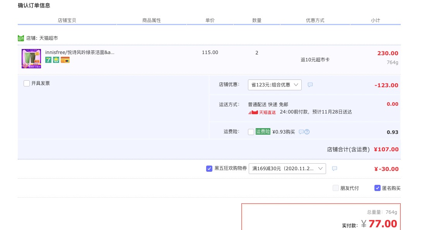The height and width of the screenshot is (230, 422).
Task: Click the ¥-30.00 coupon deduction amount
Action: 386,169
